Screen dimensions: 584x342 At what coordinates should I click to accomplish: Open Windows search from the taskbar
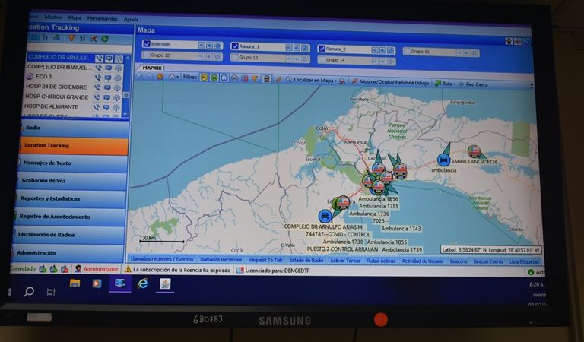(29, 291)
